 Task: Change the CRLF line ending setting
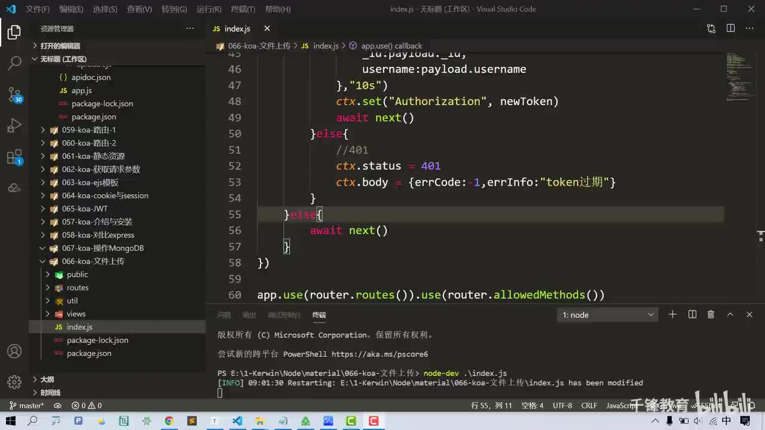coord(589,406)
